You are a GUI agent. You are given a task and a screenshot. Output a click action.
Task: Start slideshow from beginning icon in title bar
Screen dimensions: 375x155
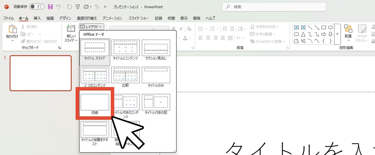tap(77, 6)
